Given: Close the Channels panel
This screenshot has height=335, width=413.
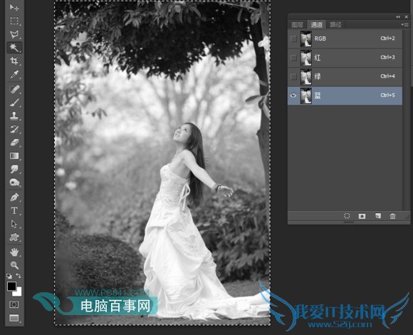Looking at the screenshot, I should pos(407,17).
